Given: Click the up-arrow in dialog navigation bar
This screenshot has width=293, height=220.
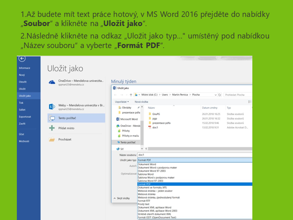Looking at the screenshot, I should [131, 95].
